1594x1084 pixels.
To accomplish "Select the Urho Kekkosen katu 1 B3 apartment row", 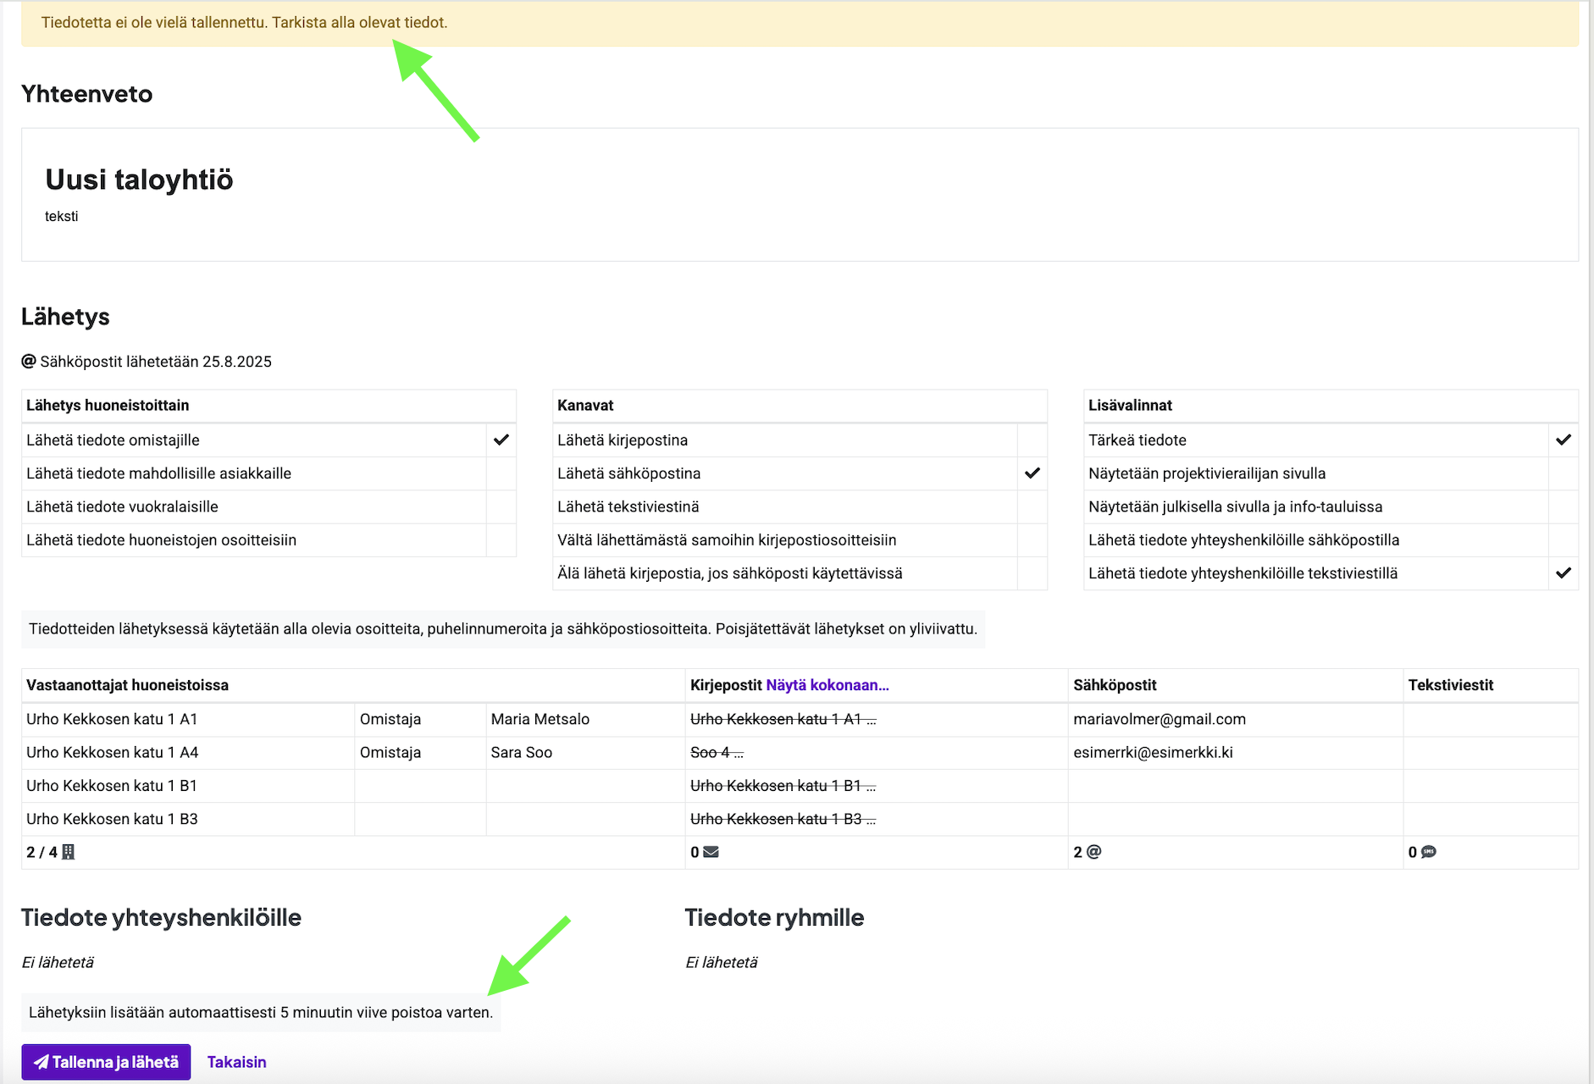I will [x=112, y=819].
